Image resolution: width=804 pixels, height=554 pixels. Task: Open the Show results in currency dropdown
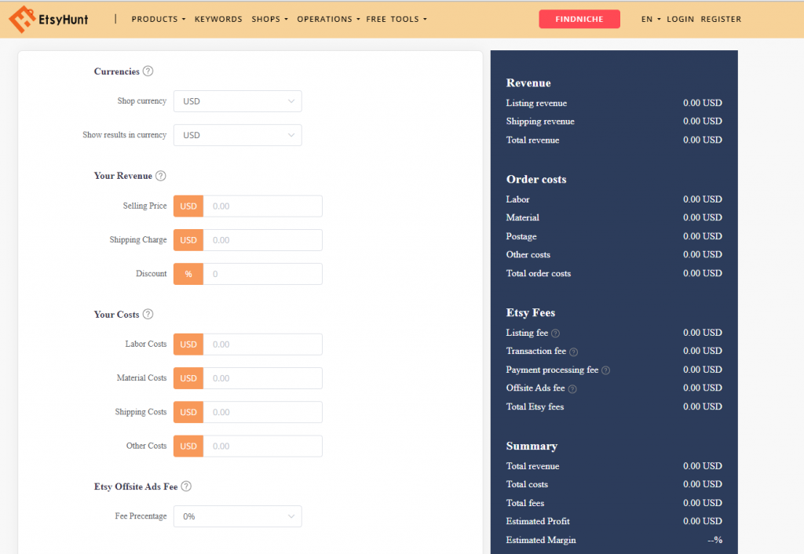tap(237, 134)
